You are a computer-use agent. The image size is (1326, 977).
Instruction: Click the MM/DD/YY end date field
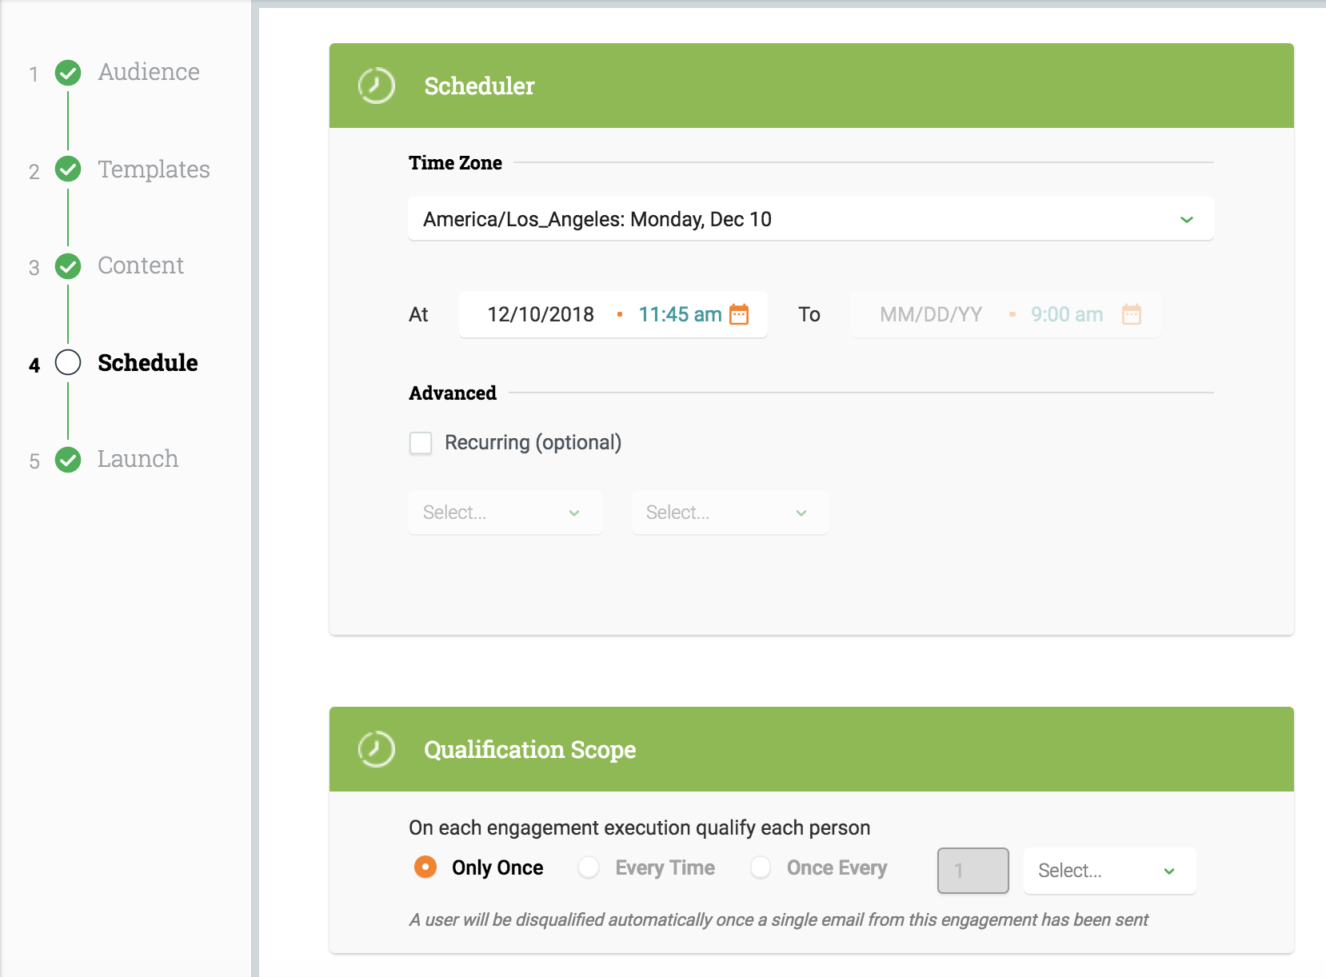click(931, 314)
